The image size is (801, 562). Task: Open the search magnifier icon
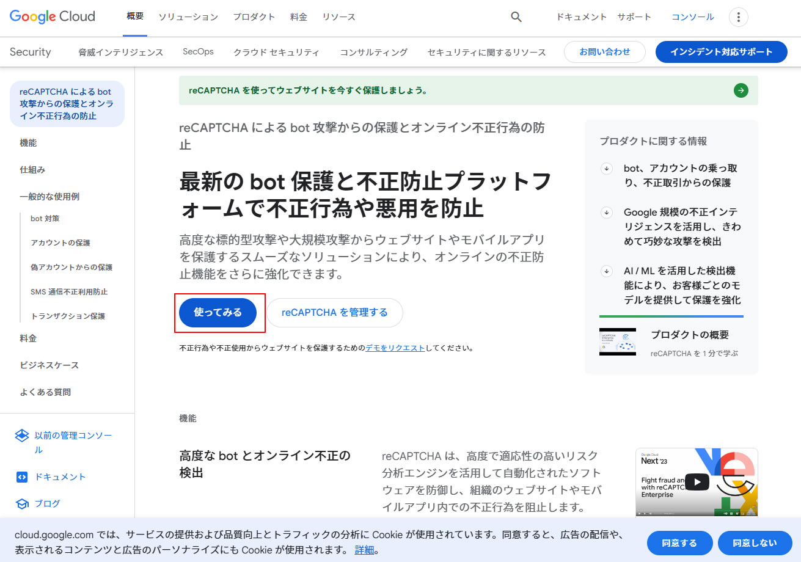516,17
